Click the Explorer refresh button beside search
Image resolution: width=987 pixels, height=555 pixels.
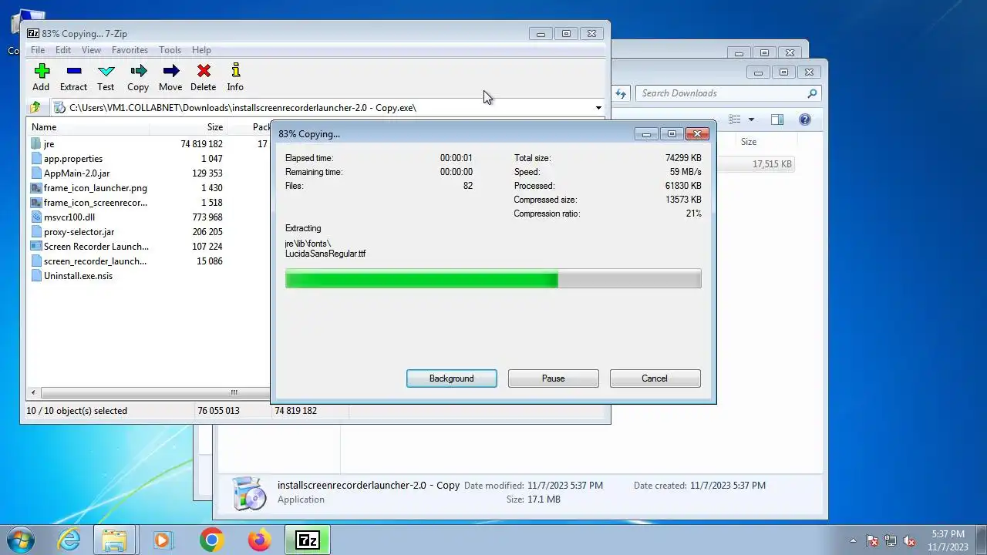pos(621,93)
